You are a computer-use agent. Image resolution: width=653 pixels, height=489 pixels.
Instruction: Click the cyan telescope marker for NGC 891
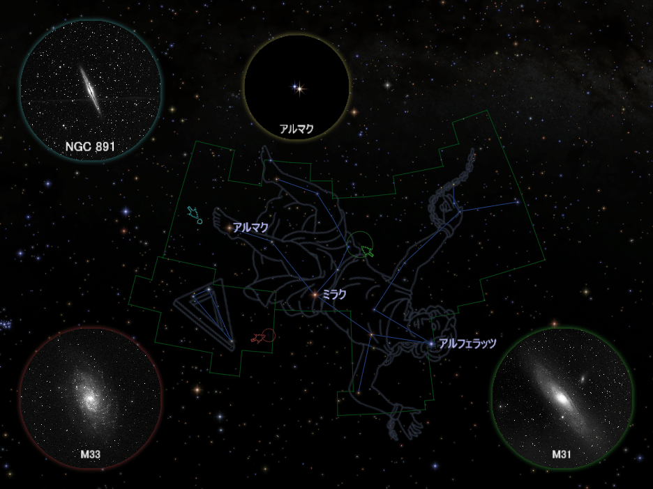(195, 215)
